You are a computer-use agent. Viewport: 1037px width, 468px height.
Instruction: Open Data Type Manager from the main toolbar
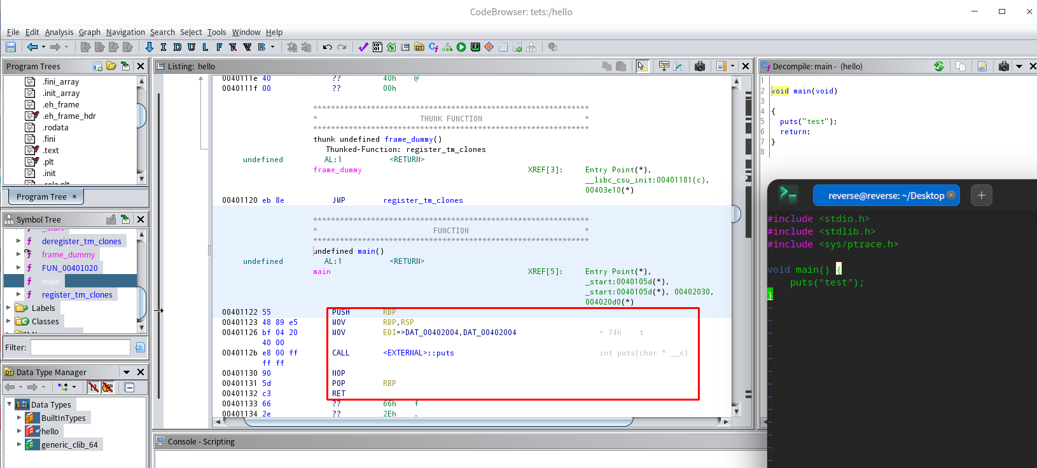coord(419,47)
